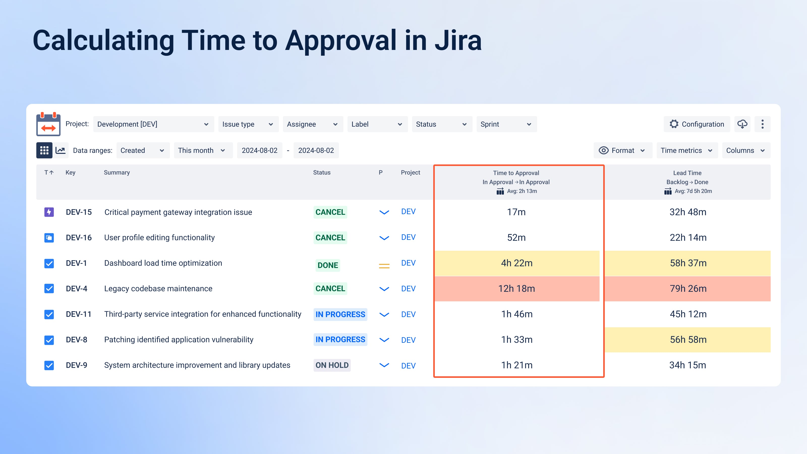Click IN PROGRESS status badge for DEV-8
The image size is (807, 454).
click(x=340, y=340)
